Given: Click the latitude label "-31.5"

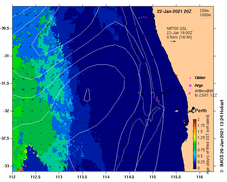Looking at the screenshot, I should click(5, 83).
